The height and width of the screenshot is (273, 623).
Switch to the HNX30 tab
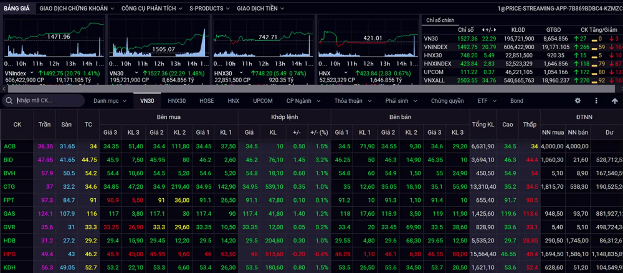coord(177,101)
